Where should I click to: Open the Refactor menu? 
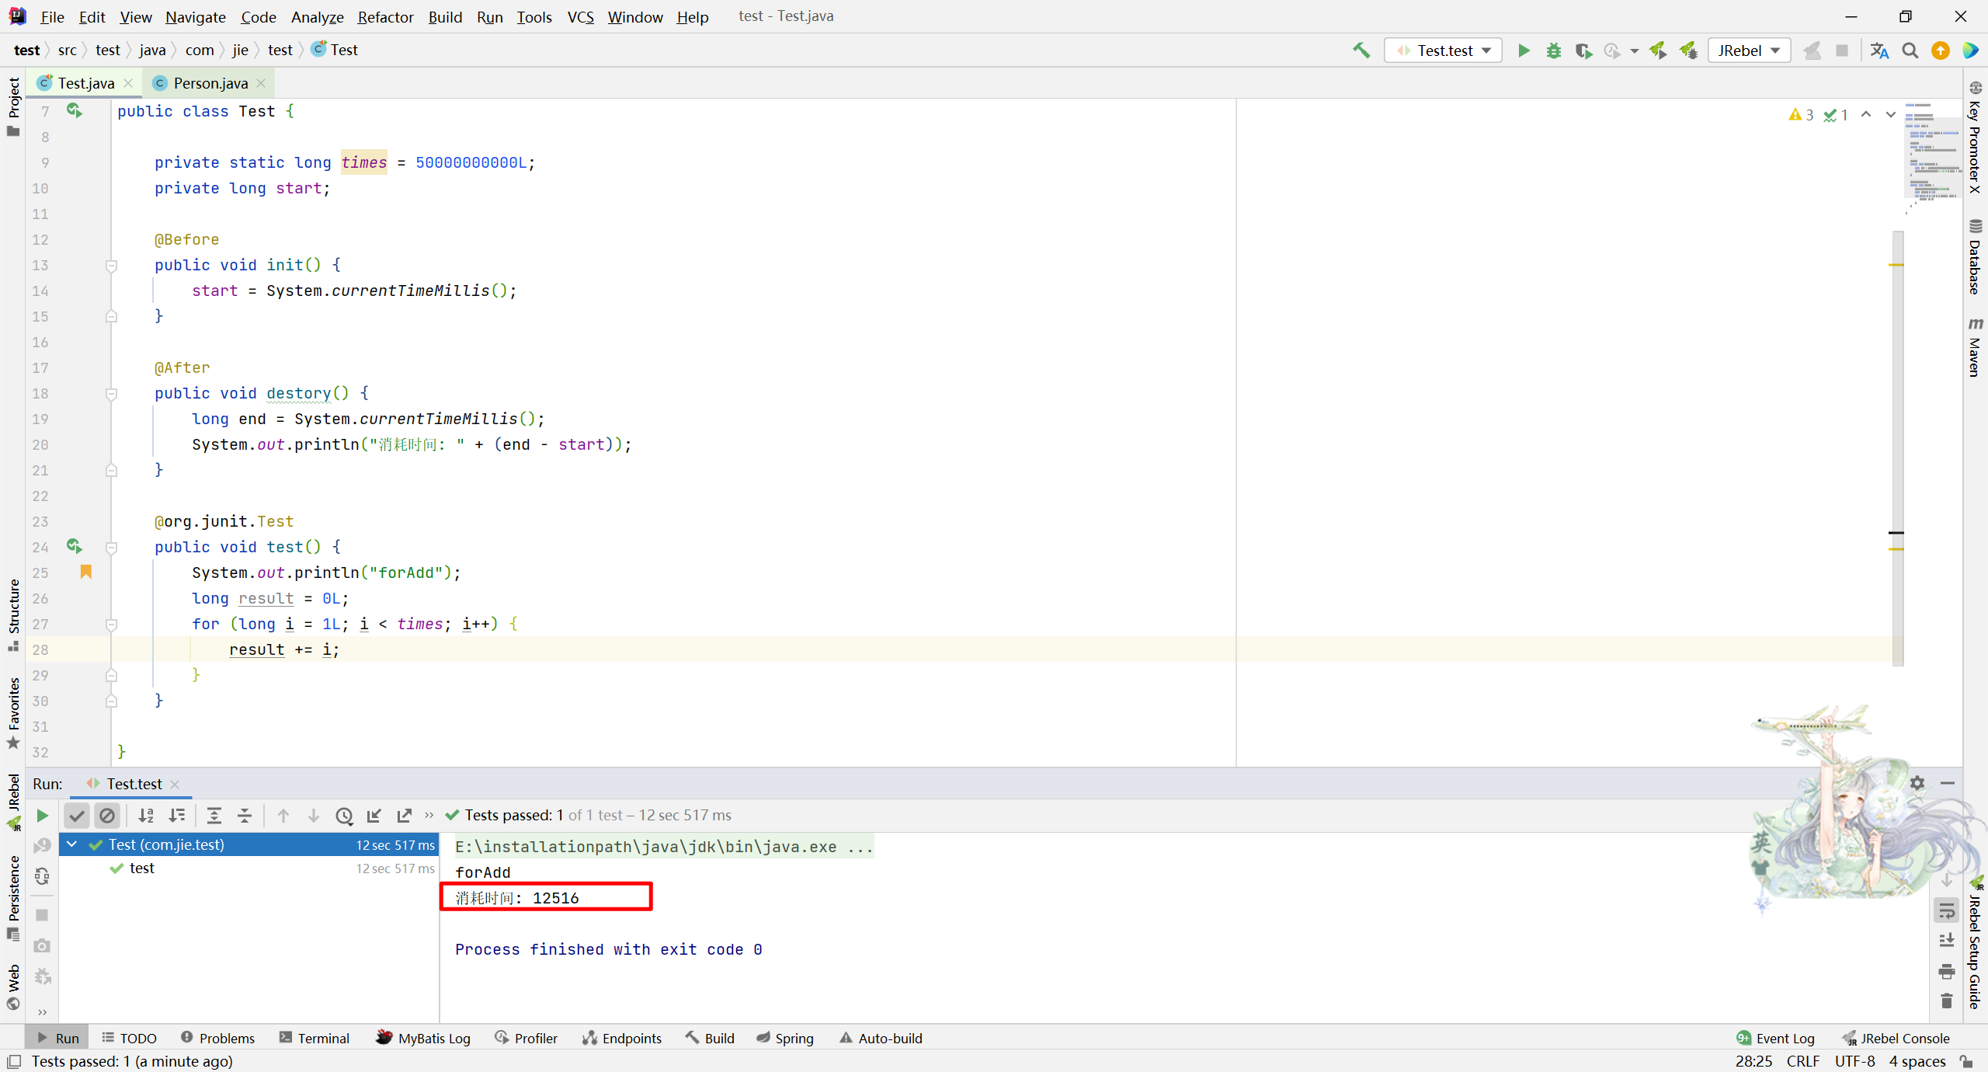click(x=385, y=16)
